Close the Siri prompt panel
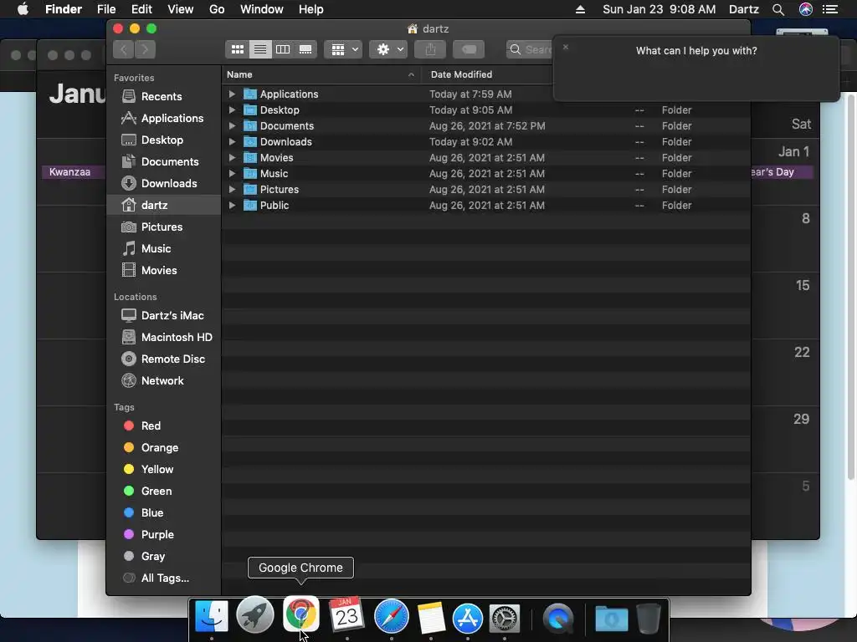The width and height of the screenshot is (857, 642). pos(566,47)
